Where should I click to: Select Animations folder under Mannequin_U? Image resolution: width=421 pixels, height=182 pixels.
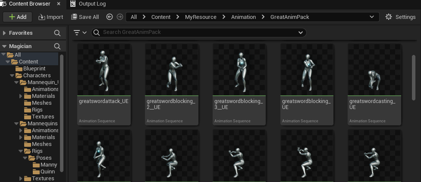[x=45, y=89]
